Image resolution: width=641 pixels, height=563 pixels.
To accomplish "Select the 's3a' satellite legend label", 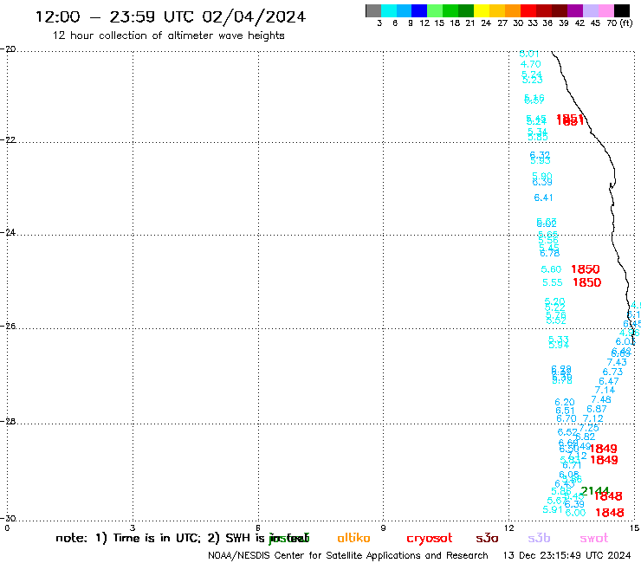I will coord(487,539).
